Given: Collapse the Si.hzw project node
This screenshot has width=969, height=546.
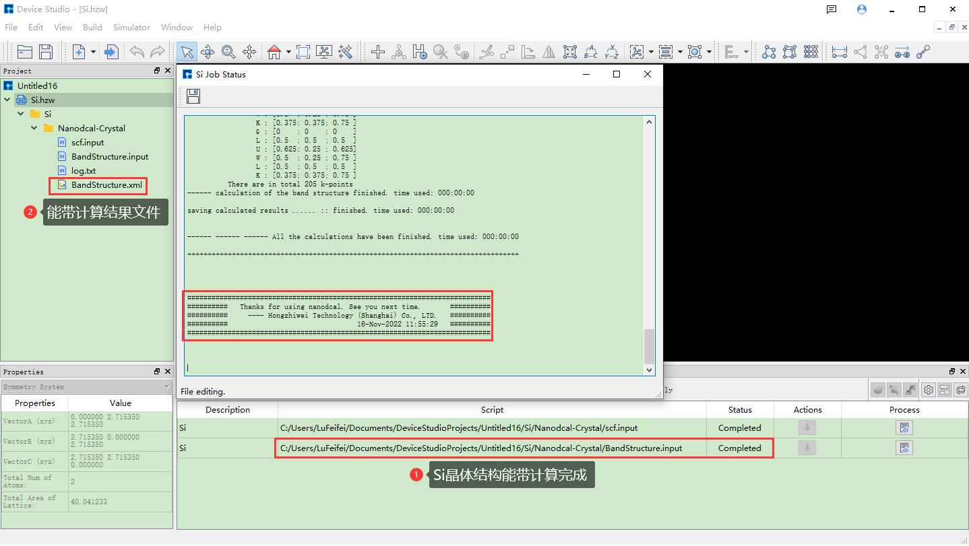Looking at the screenshot, I should tap(7, 100).
